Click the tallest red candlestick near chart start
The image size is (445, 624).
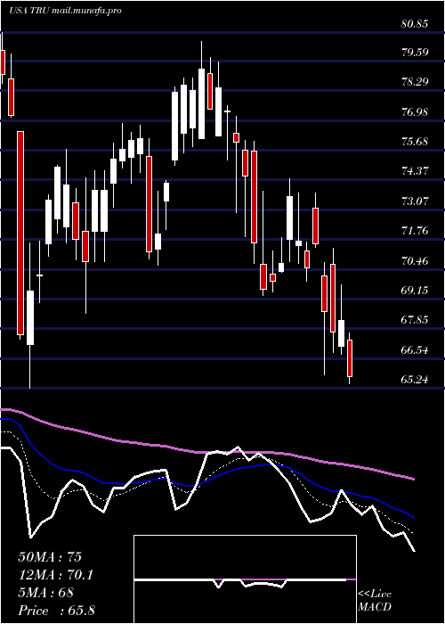click(20, 233)
